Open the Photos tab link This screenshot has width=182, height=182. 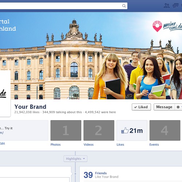point(56,145)
